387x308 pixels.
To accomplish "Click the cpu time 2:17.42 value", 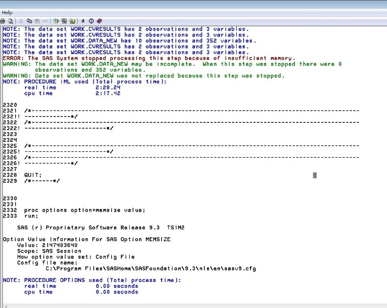I will (x=108, y=93).
